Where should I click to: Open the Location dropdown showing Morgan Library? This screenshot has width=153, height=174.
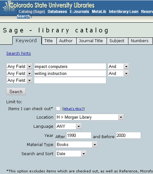[90, 117]
